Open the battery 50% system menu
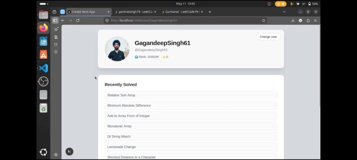Viewport: 357px width, 160px height. tap(313, 4)
